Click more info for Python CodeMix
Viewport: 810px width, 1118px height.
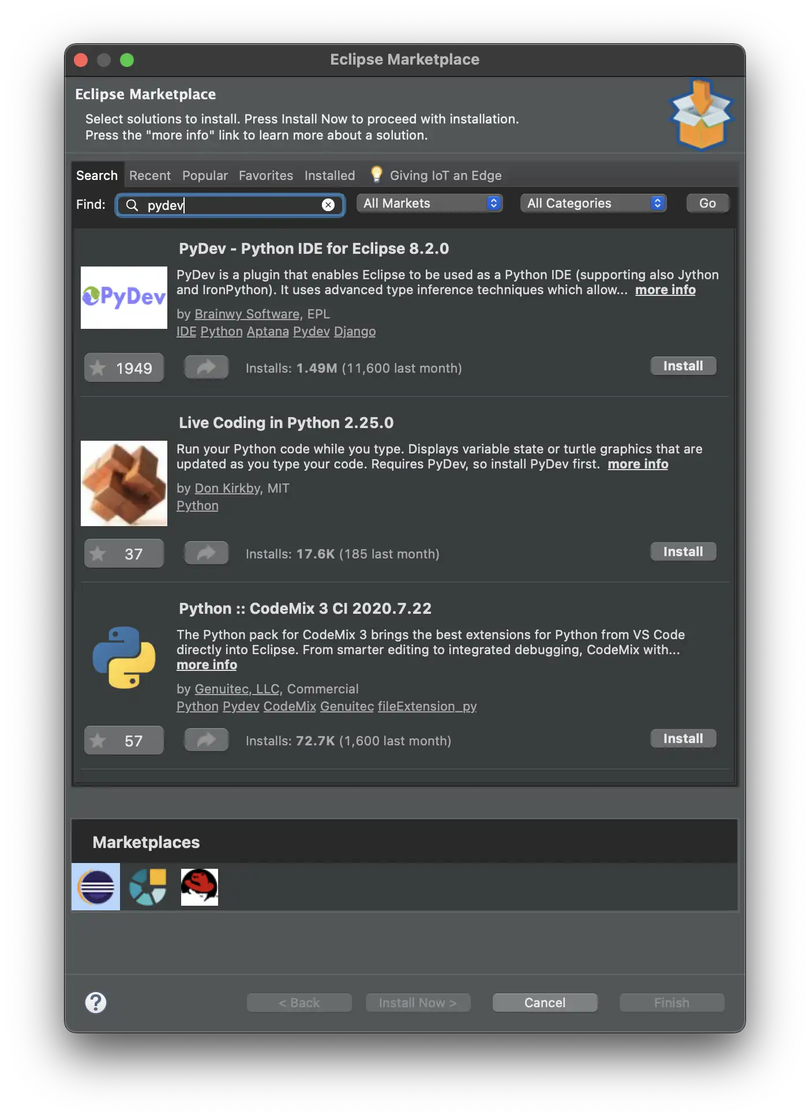pos(207,665)
